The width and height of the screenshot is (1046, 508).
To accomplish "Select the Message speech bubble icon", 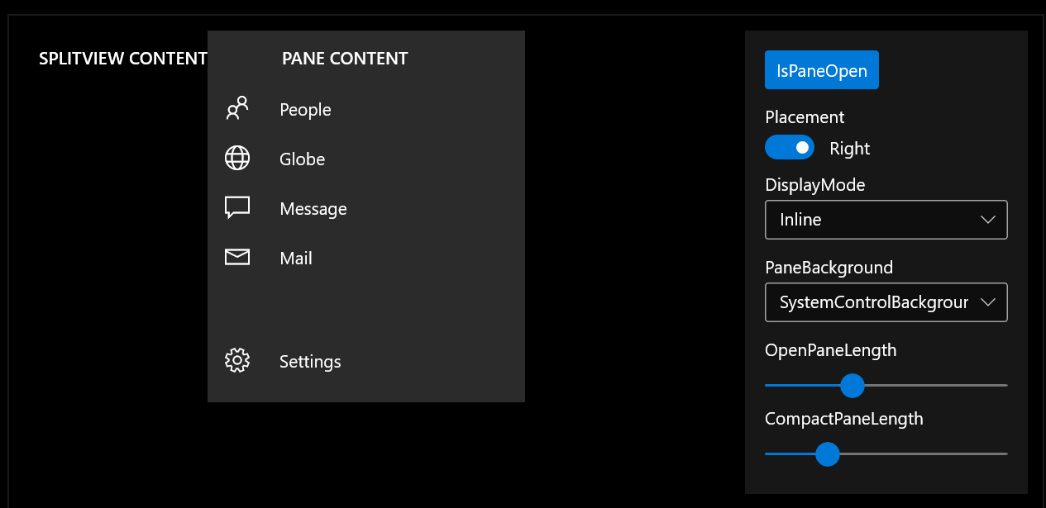I will (237, 208).
